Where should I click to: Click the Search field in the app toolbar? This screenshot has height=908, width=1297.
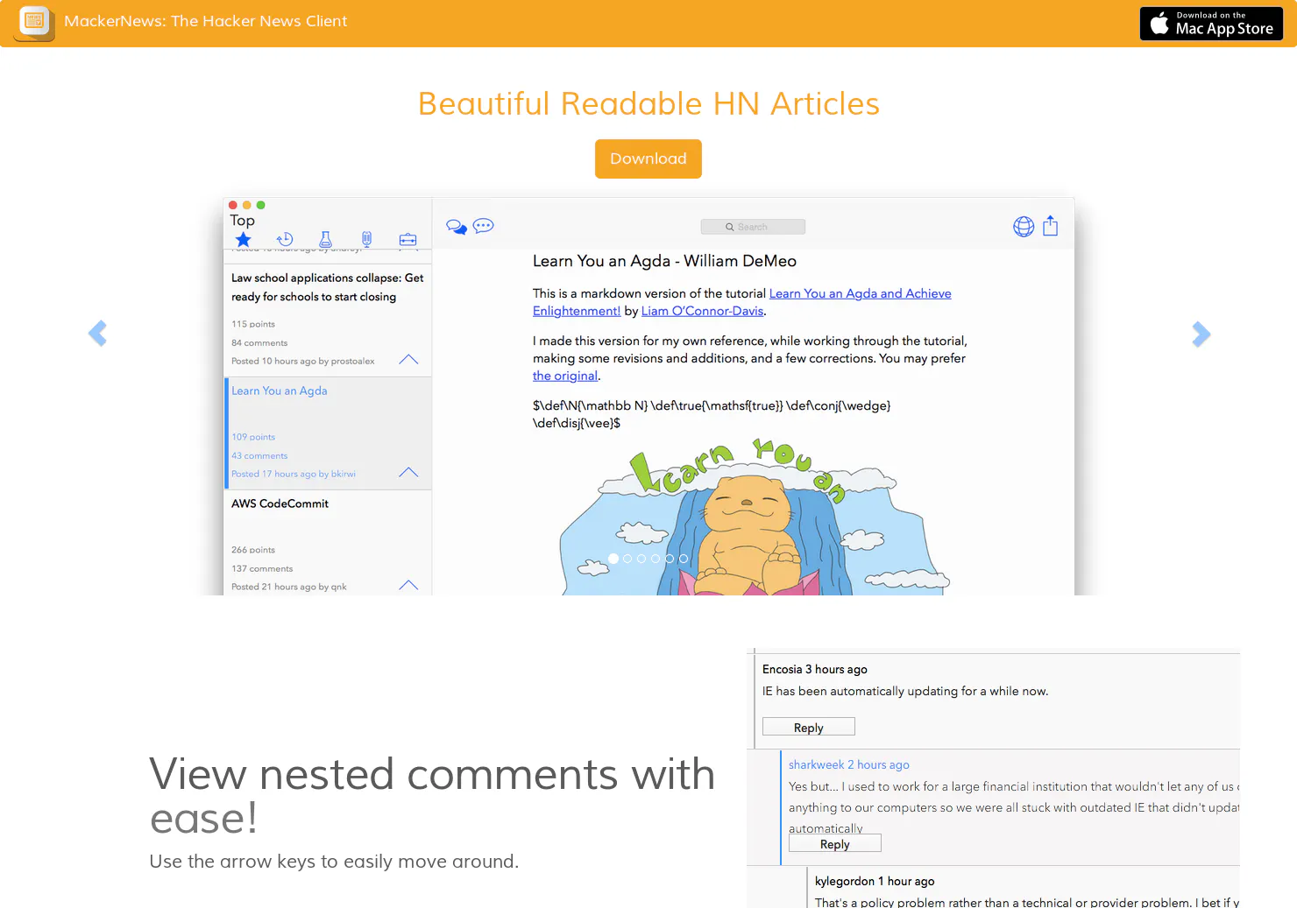753,227
